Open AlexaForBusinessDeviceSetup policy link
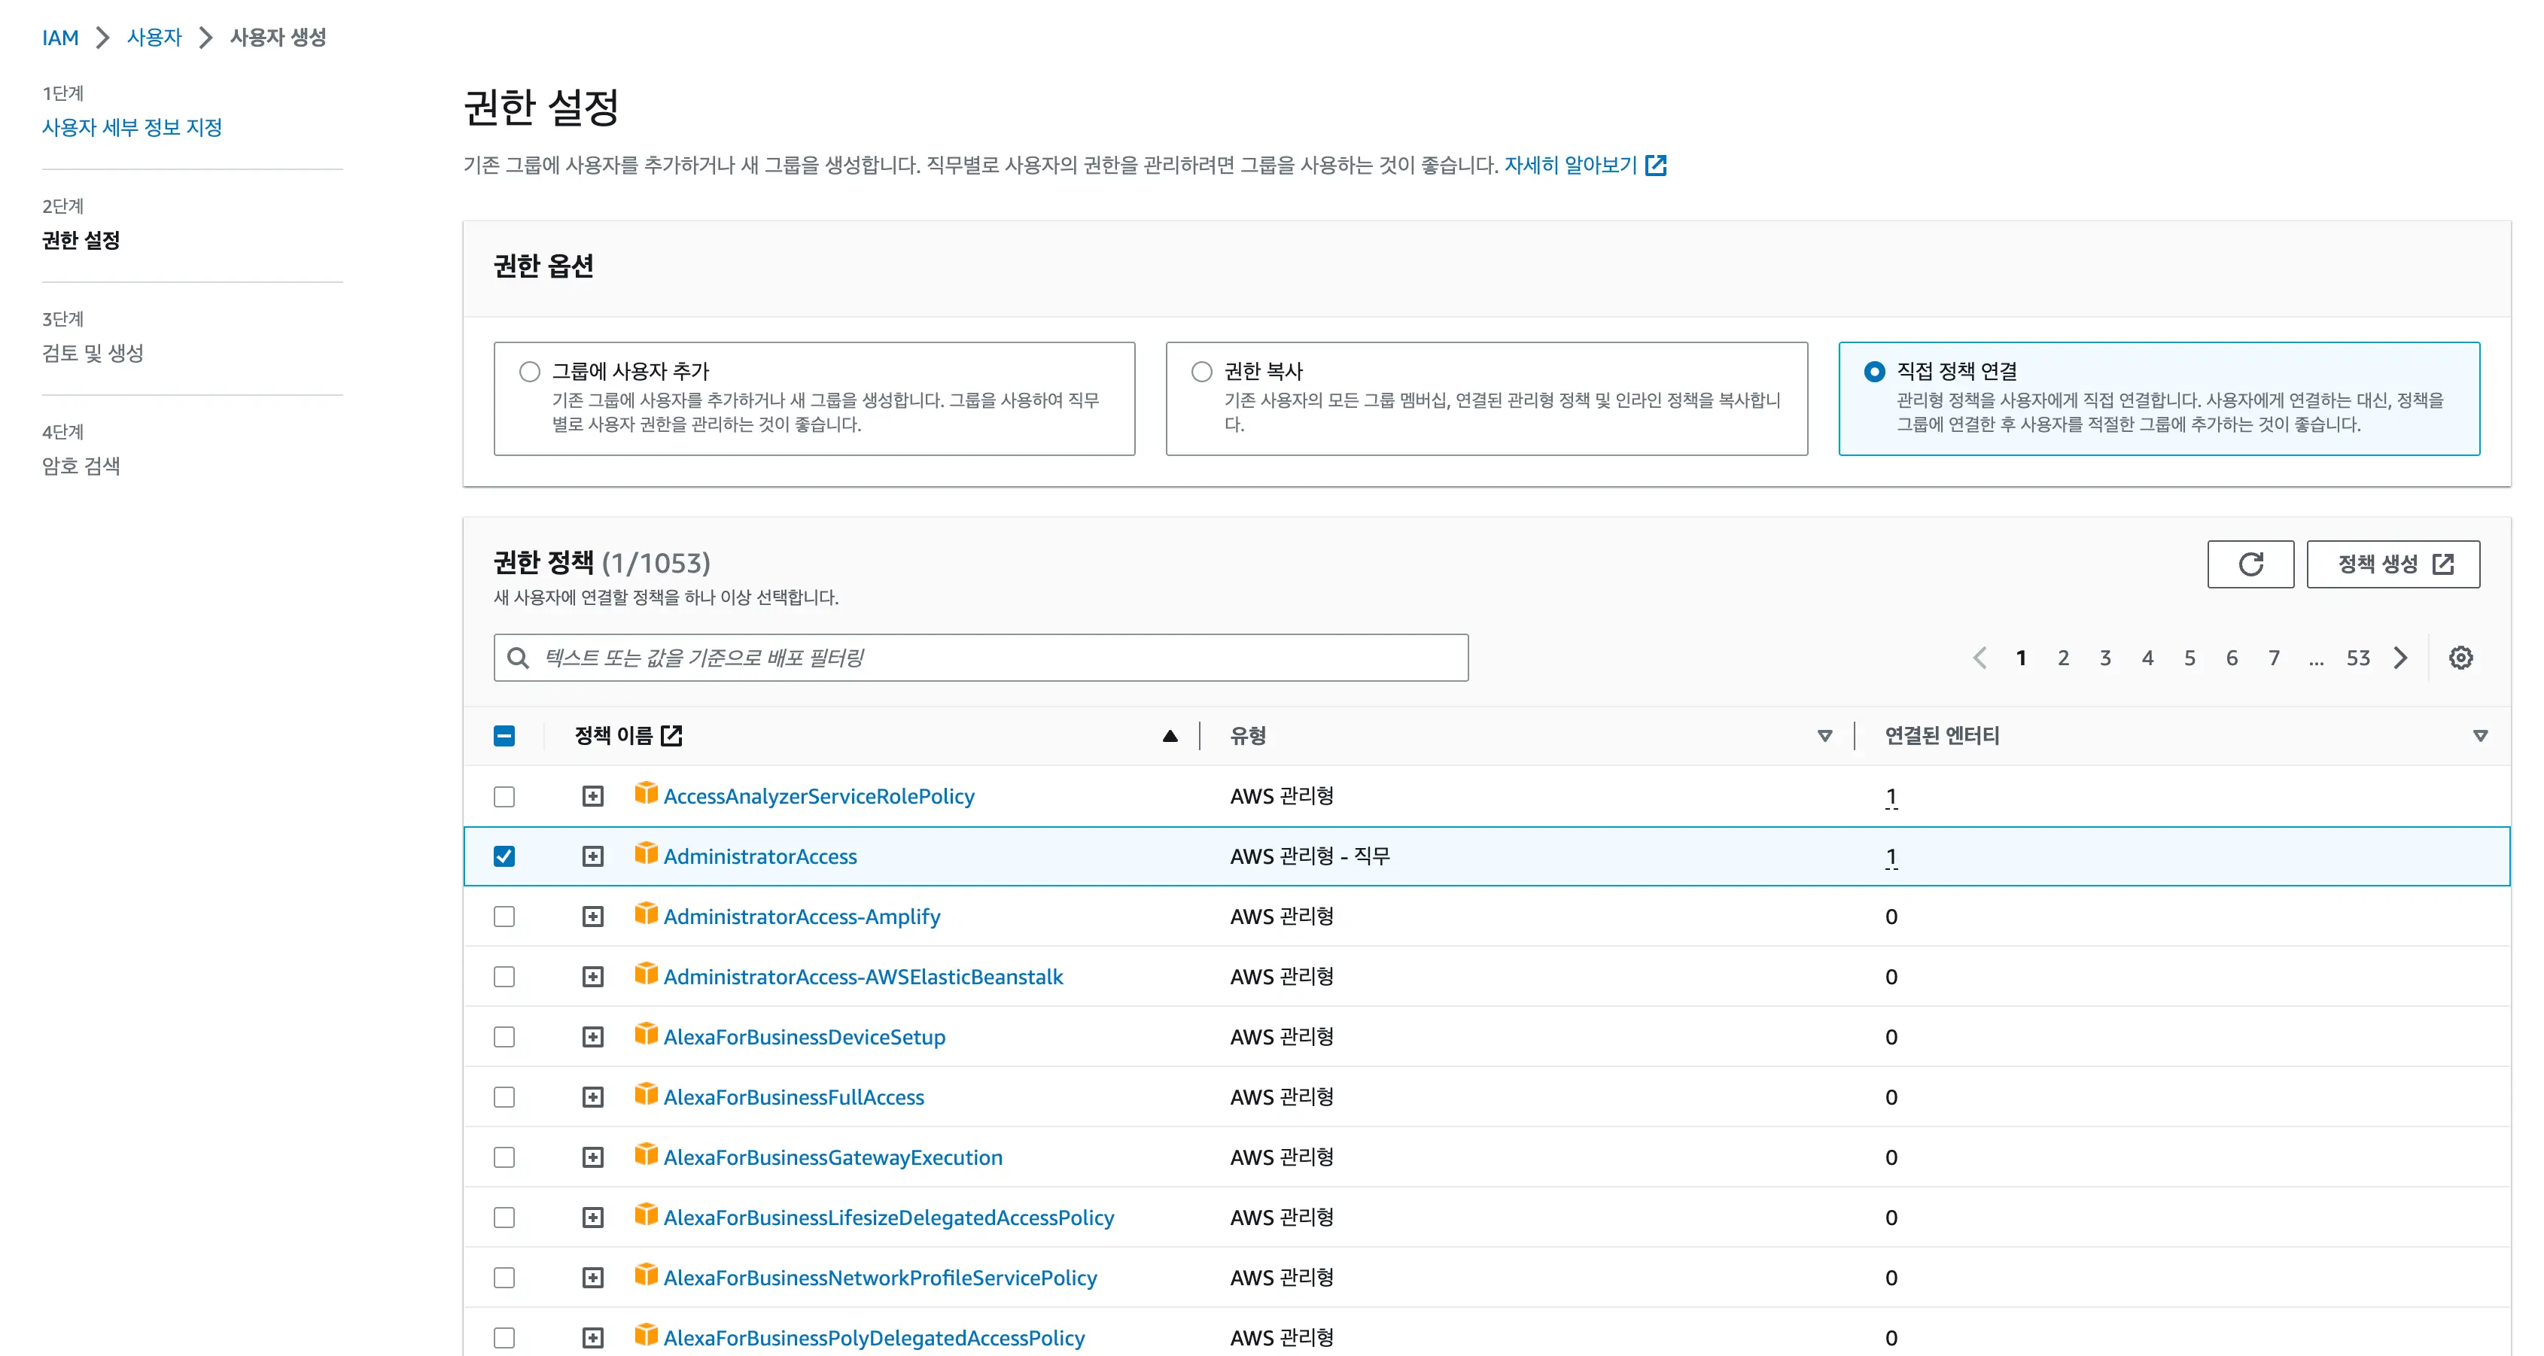The width and height of the screenshot is (2544, 1356). click(804, 1037)
